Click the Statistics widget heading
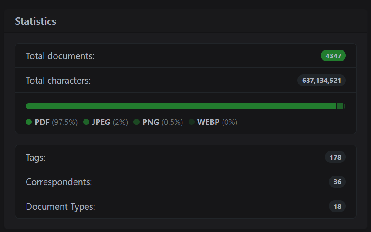This screenshot has width=371, height=232. pos(36,21)
